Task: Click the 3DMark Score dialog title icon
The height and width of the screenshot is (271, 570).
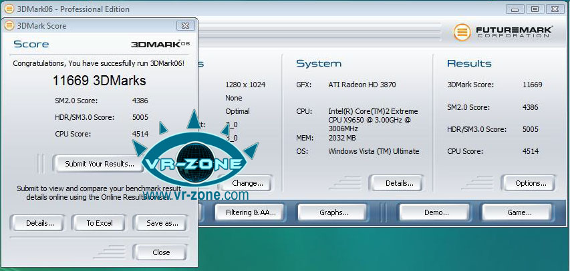Action: coord(9,25)
